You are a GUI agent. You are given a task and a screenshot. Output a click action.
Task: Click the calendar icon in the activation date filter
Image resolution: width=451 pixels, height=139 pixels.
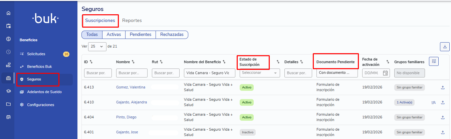[385, 73]
